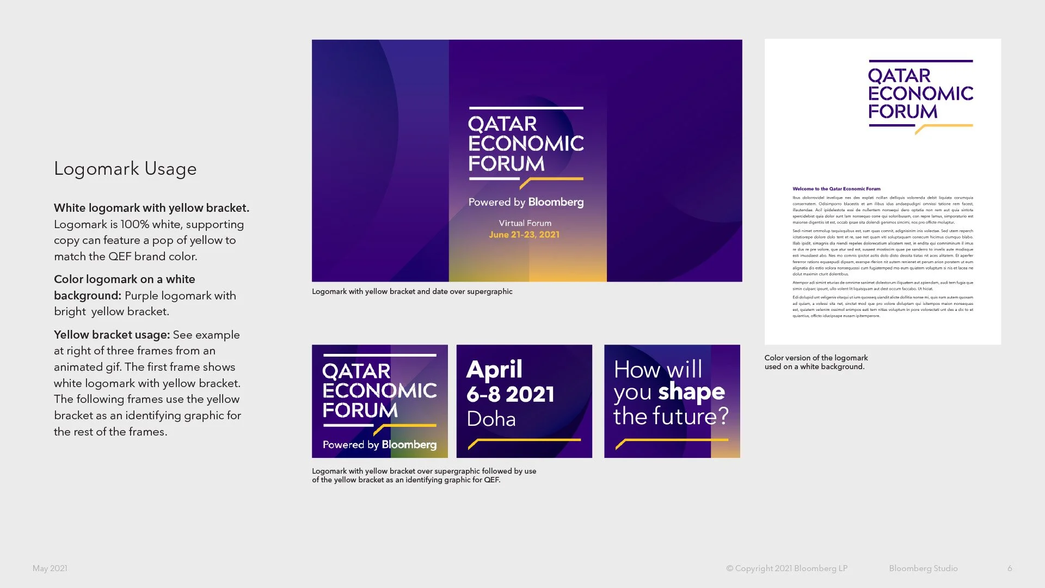The image size is (1045, 588).
Task: Click caption 'Logomark with yellow bracket and date over supergraphic'
Action: pos(412,292)
